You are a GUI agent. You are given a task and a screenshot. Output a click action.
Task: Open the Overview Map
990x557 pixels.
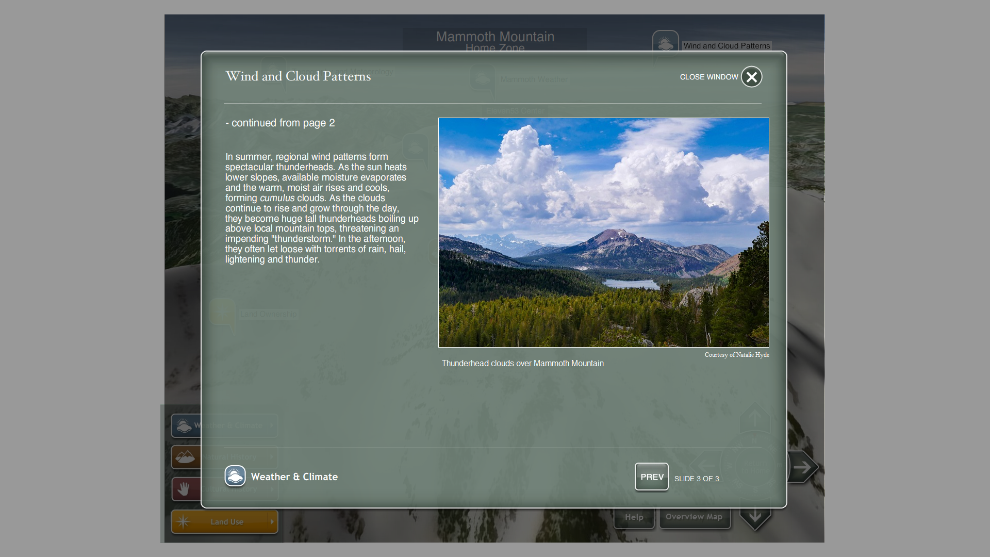(694, 517)
